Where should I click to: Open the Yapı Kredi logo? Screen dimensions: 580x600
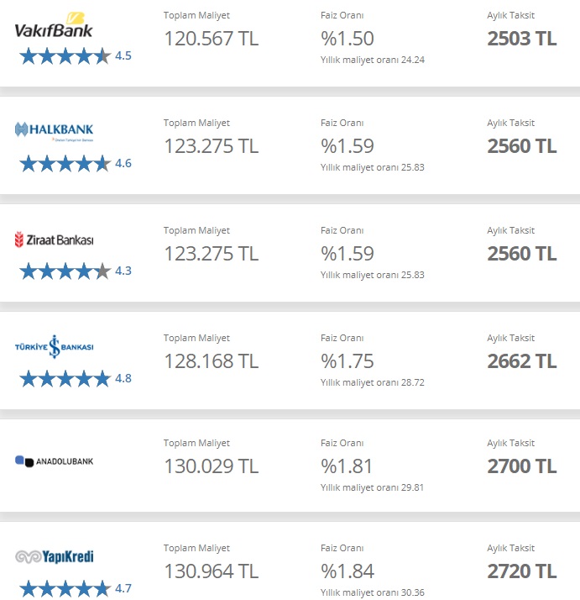[x=54, y=556]
